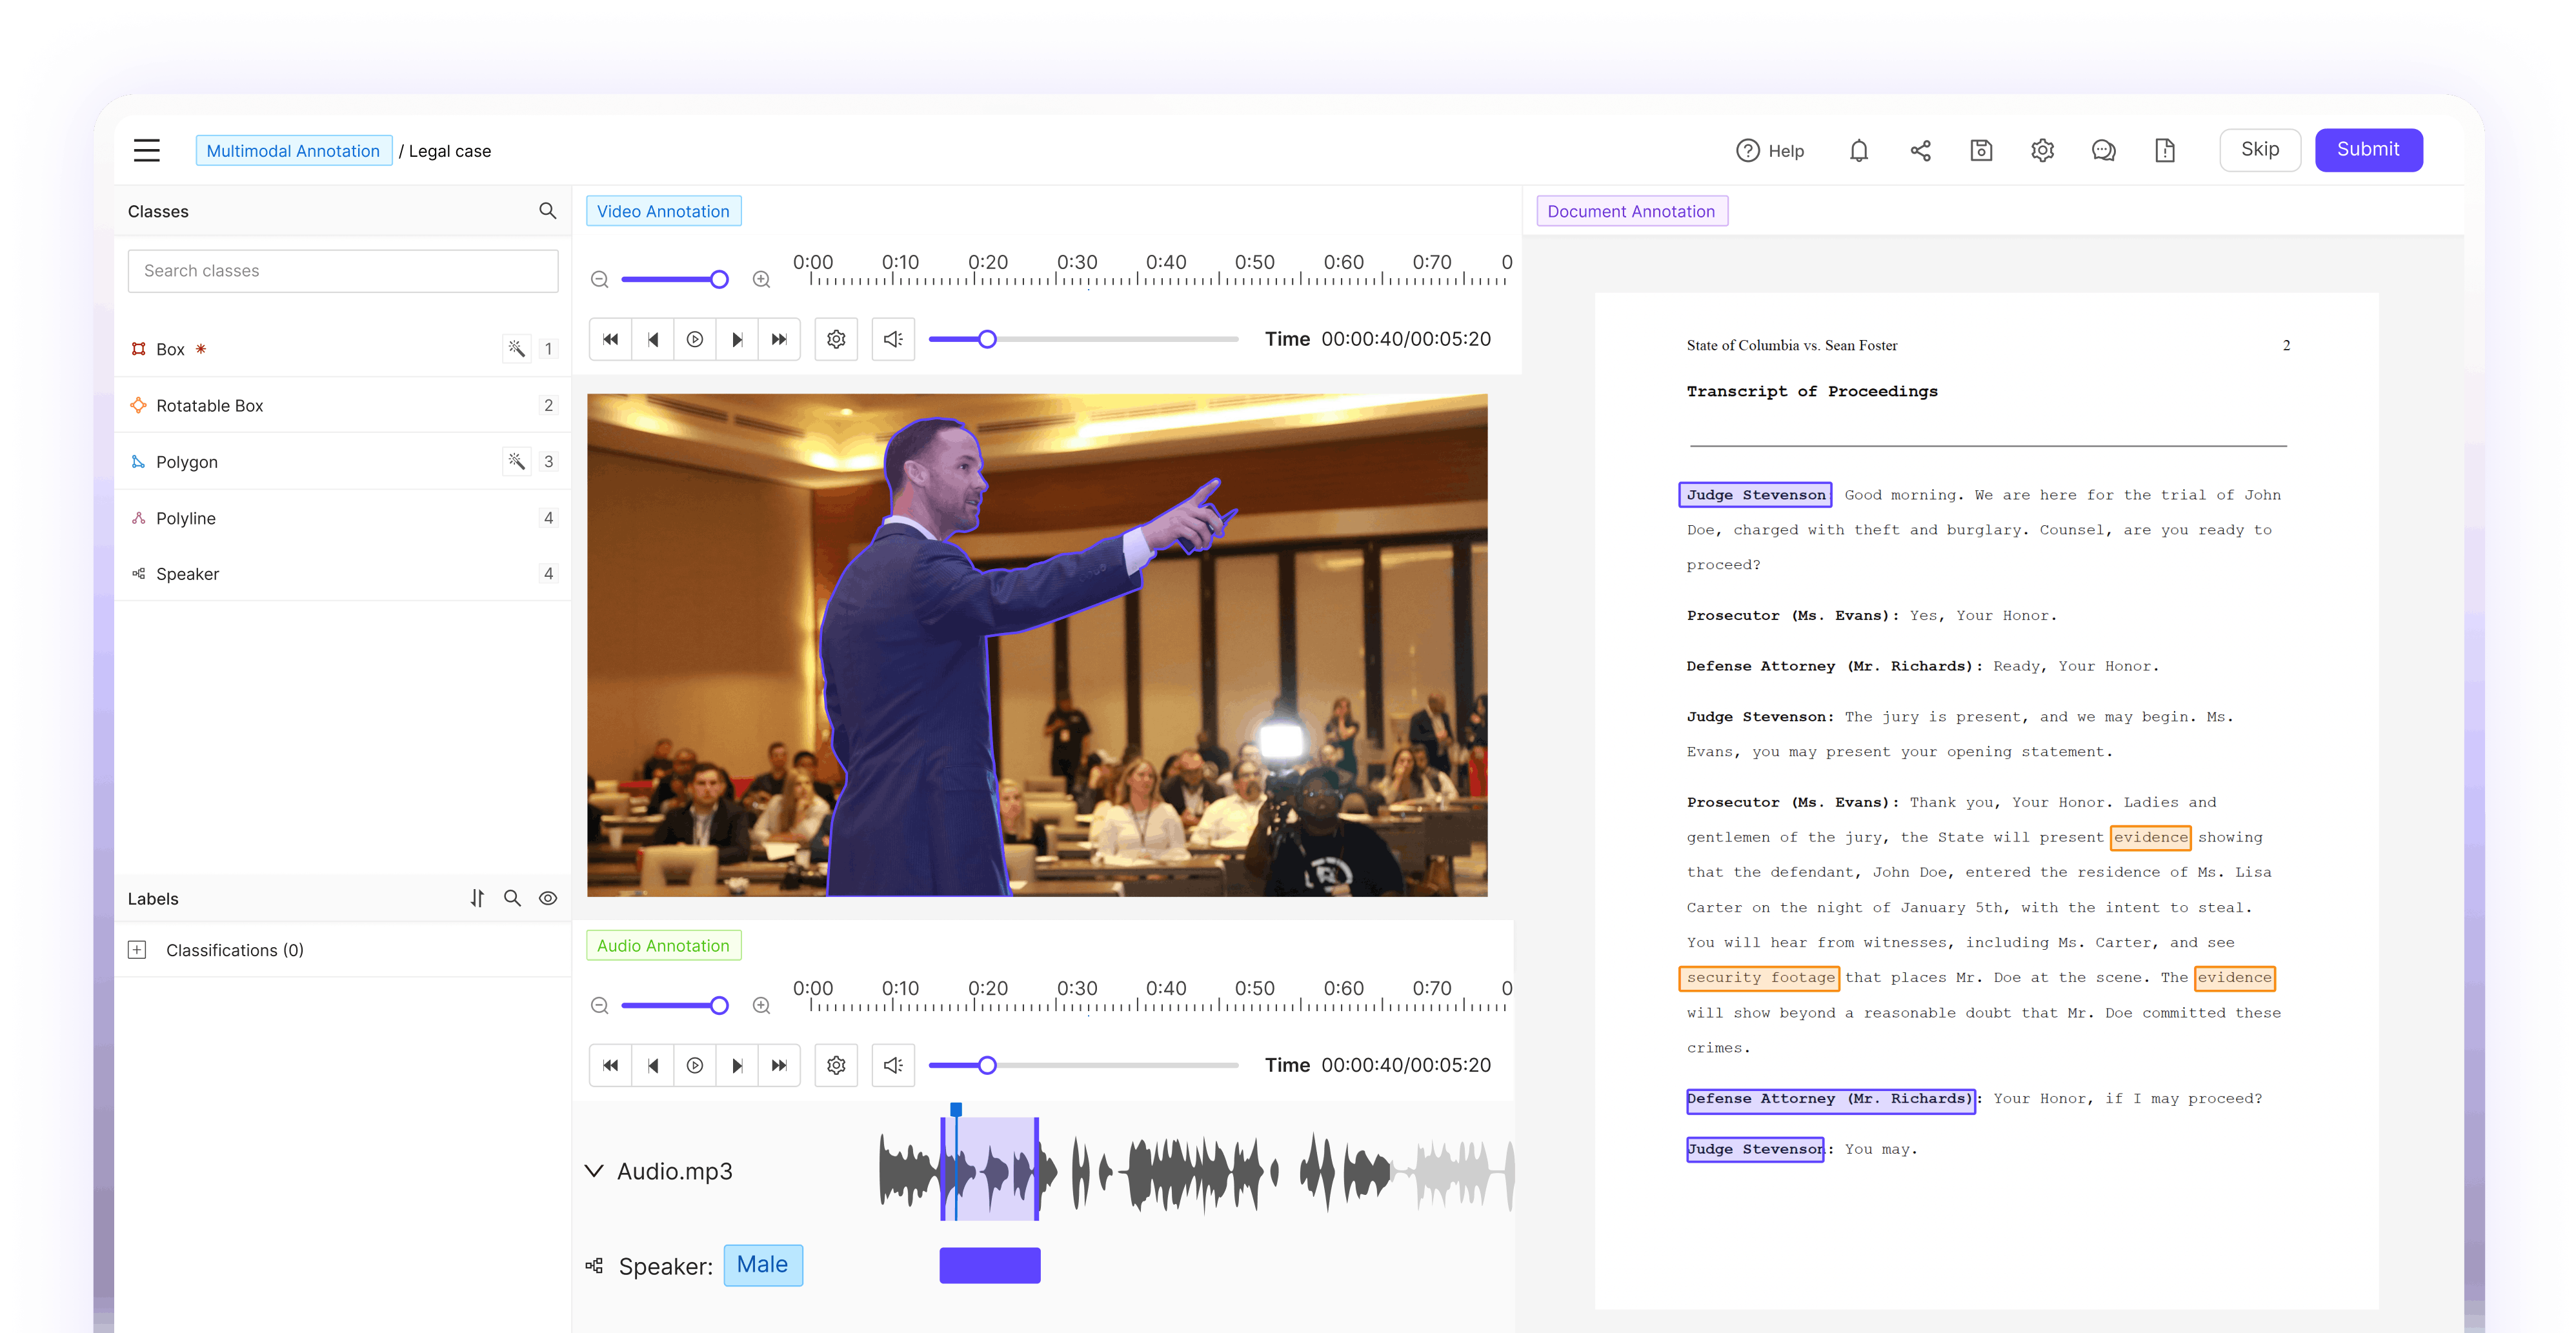Open the comments chat icon
This screenshot has height=1333, width=2576.
point(2103,151)
